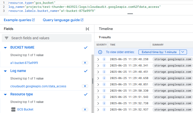The image size is (193, 113).
Task: Click storage.googleapis.com chip in 11:29:48.341 row
Action: (173, 65)
